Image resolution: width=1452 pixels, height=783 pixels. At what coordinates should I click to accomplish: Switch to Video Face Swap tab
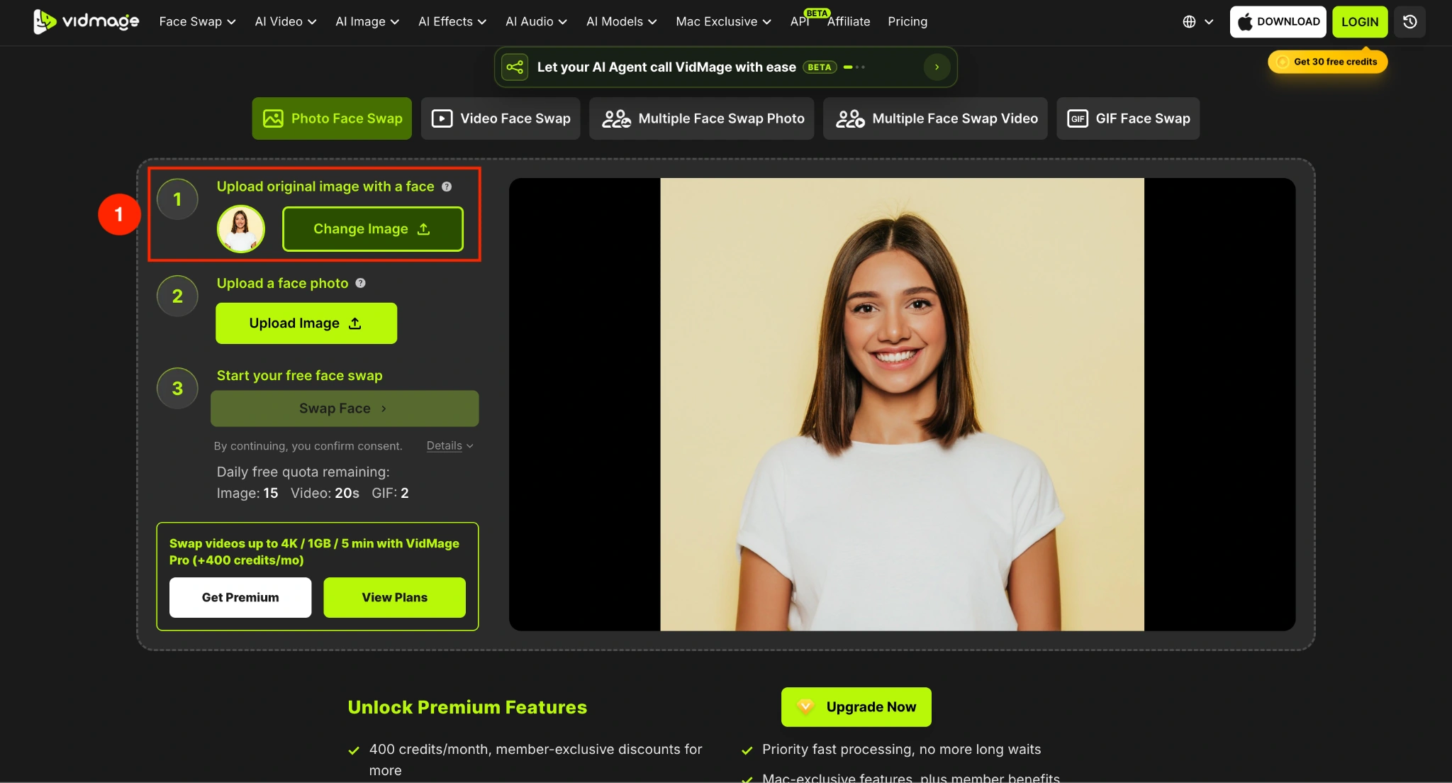(501, 118)
